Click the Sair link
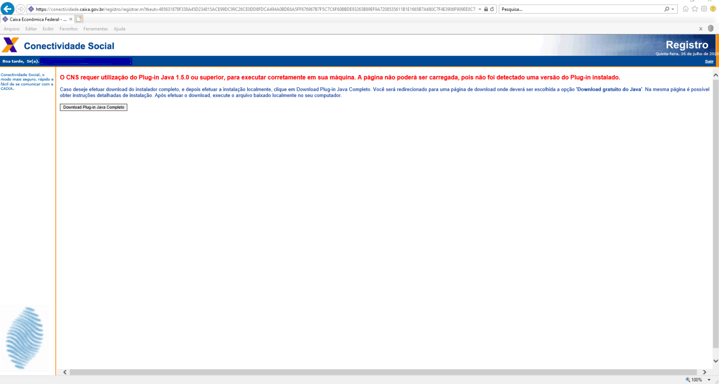Viewport: 719px width, 384px height. [x=709, y=61]
